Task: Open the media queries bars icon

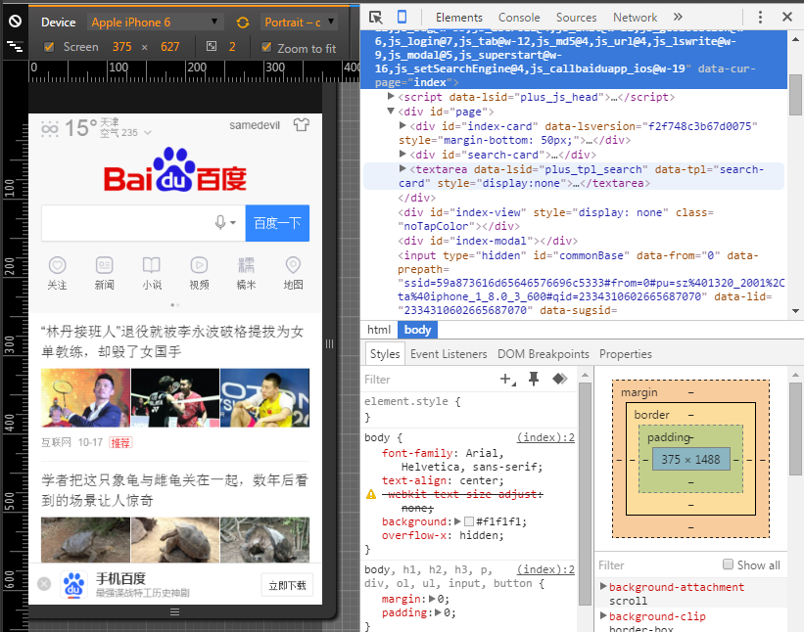Action: [15, 47]
